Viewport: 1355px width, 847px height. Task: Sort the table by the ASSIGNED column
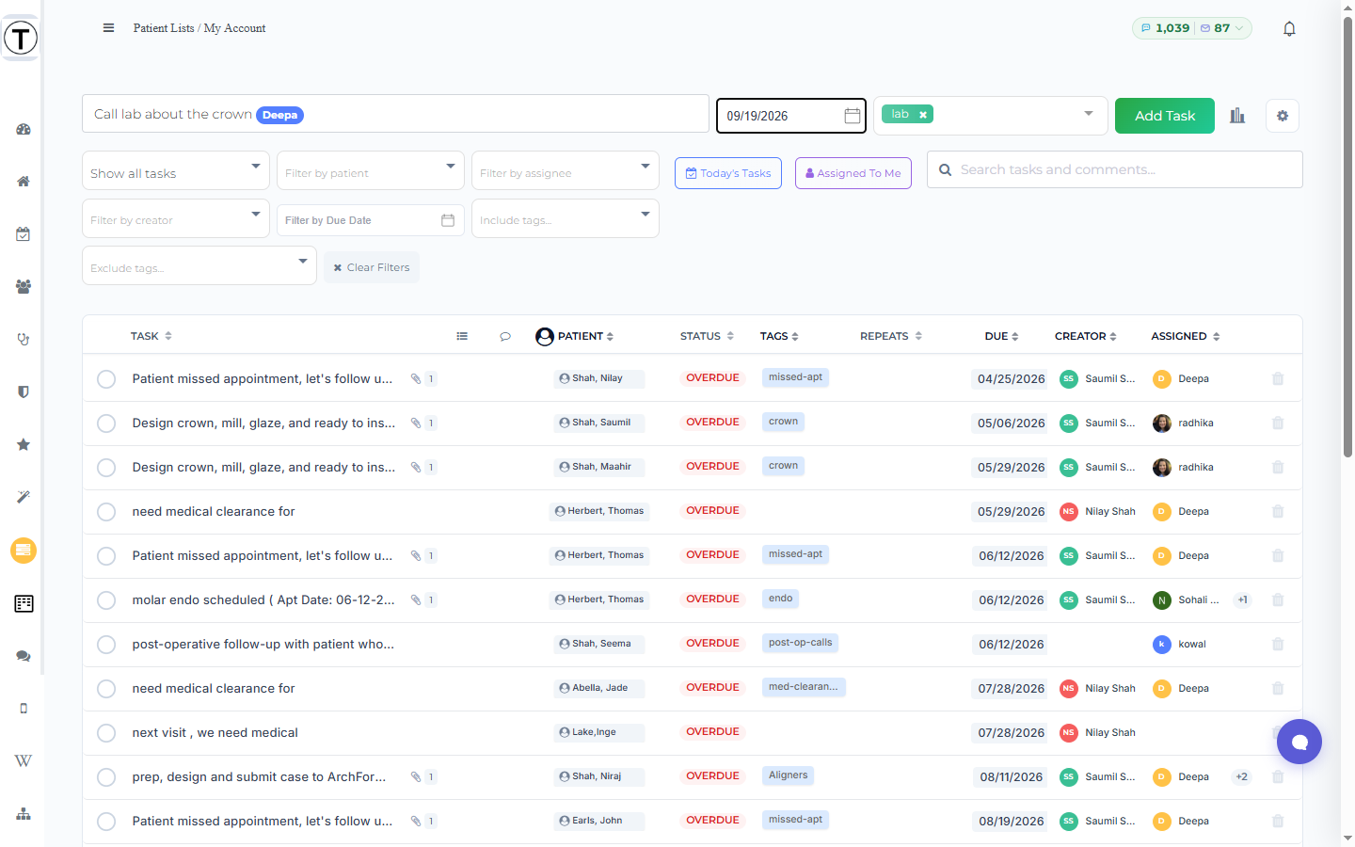(1186, 336)
